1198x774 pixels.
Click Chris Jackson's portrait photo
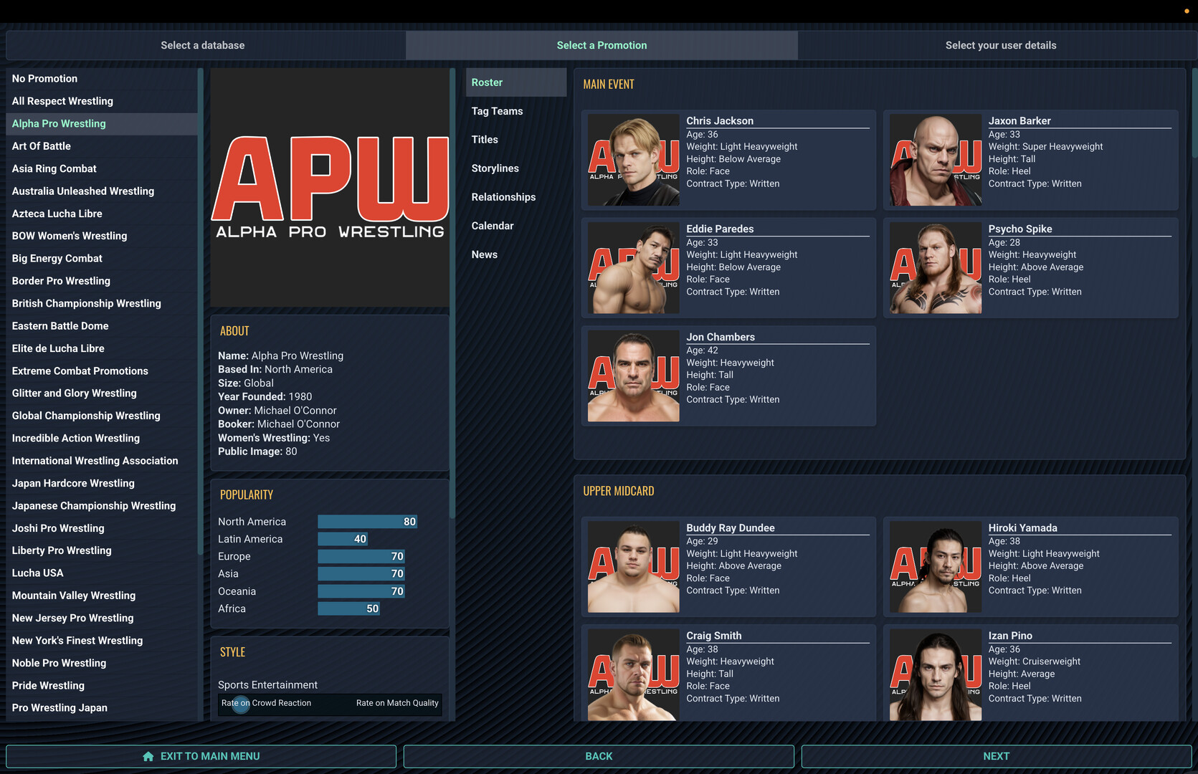[x=633, y=159]
